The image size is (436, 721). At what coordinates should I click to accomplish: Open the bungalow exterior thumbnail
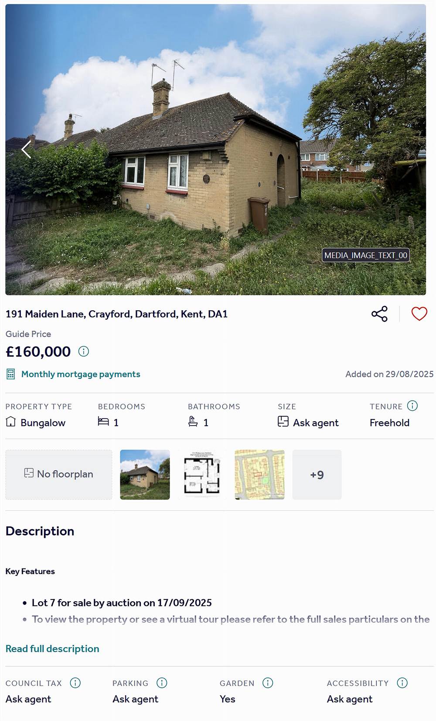point(145,475)
